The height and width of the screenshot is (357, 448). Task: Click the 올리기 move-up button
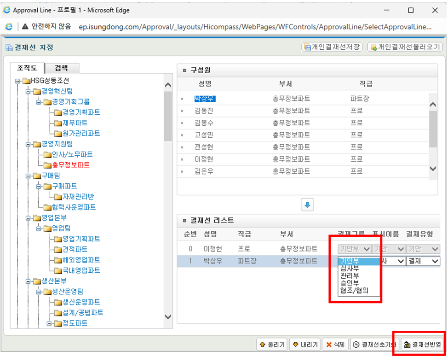pyautogui.click(x=272, y=344)
